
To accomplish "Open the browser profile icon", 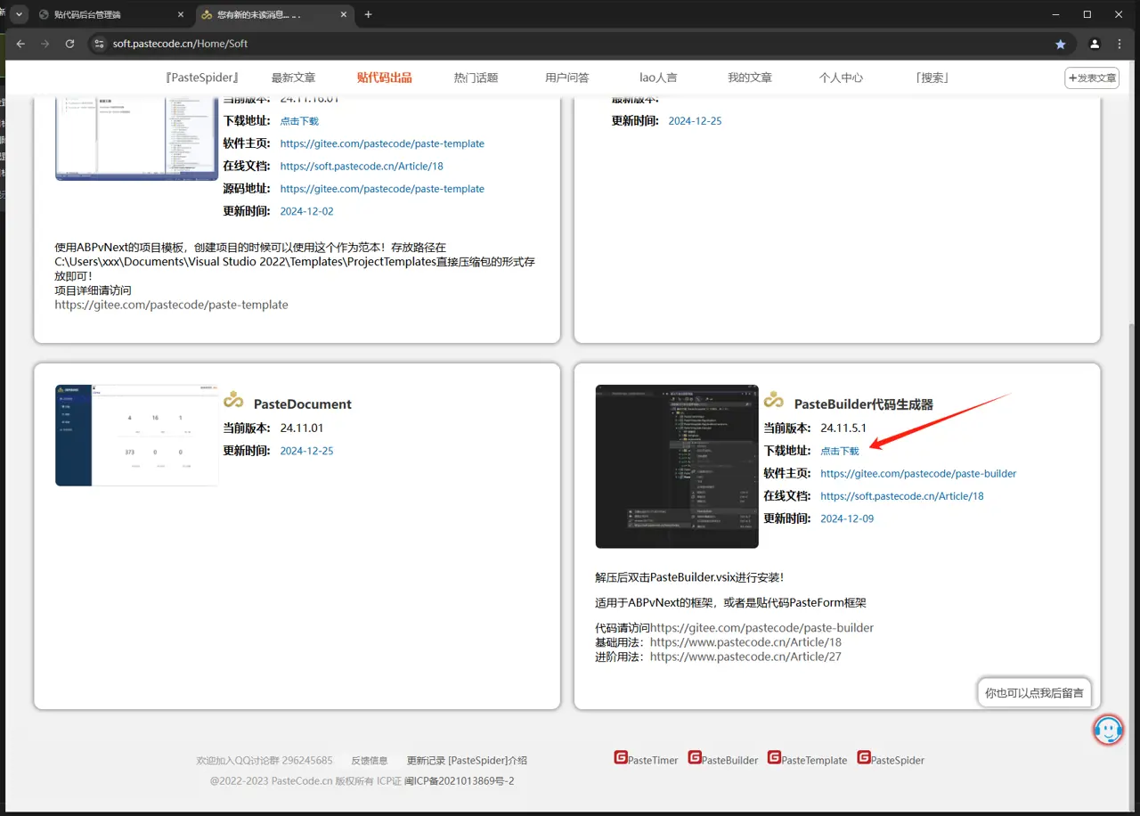I will tap(1095, 44).
